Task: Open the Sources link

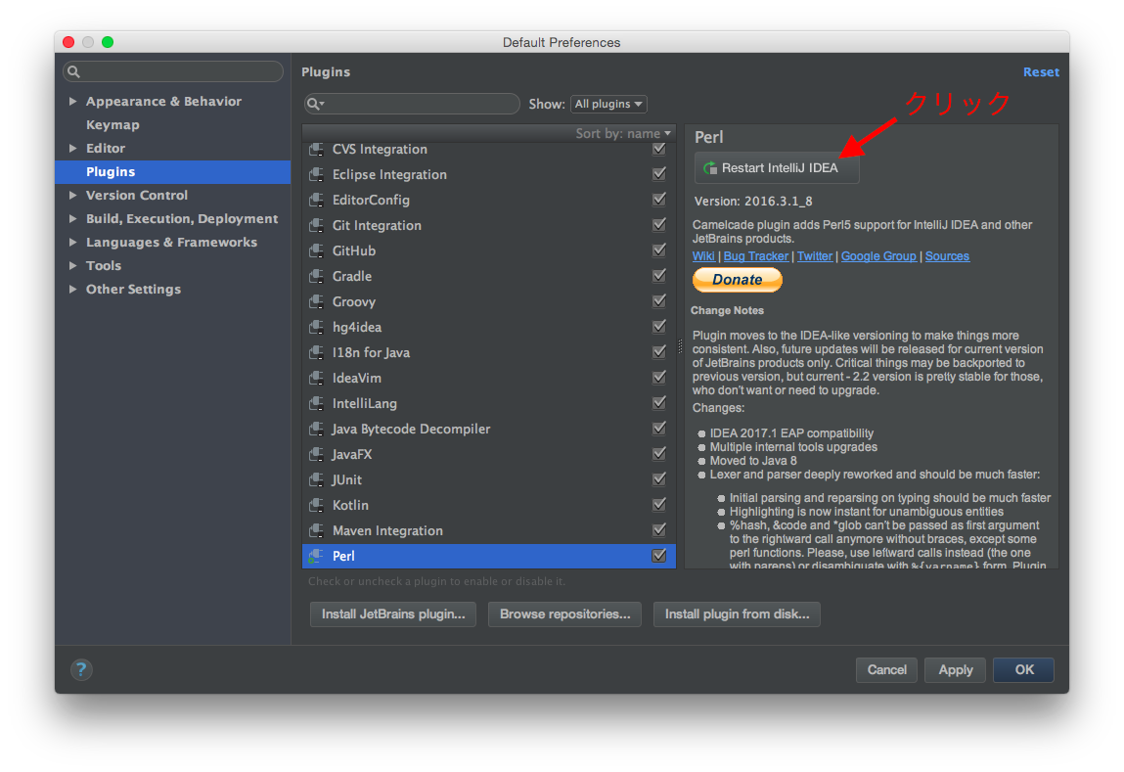Action: point(947,256)
